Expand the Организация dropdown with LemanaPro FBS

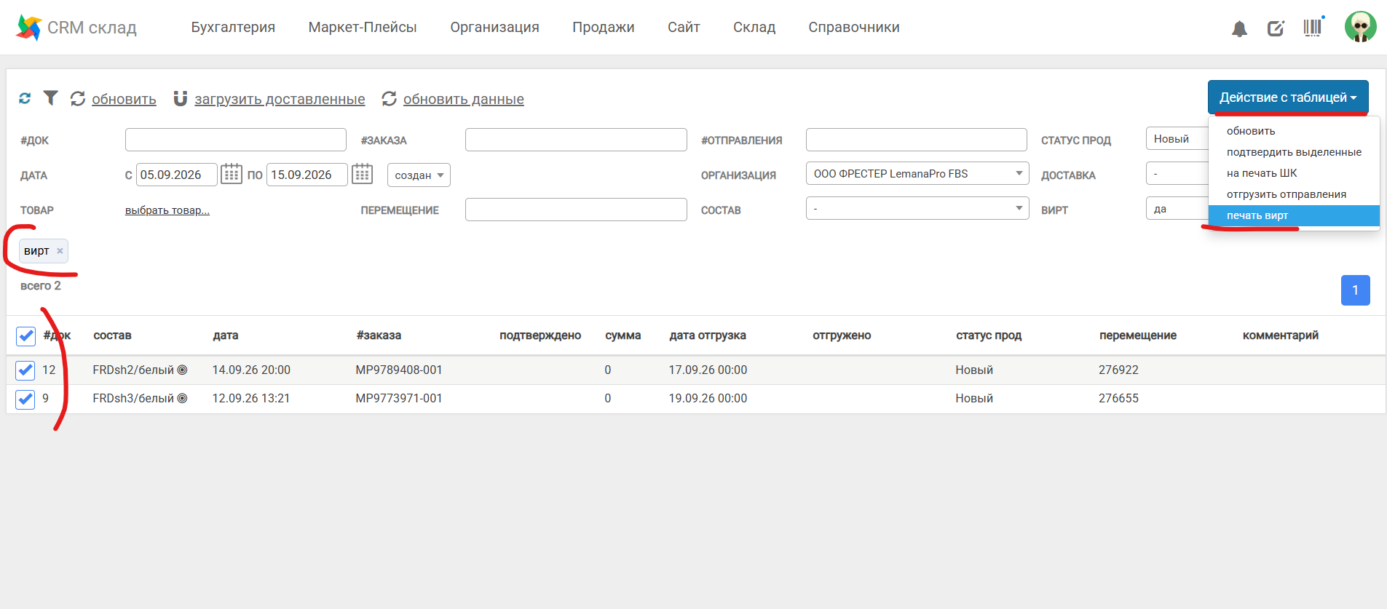click(917, 174)
